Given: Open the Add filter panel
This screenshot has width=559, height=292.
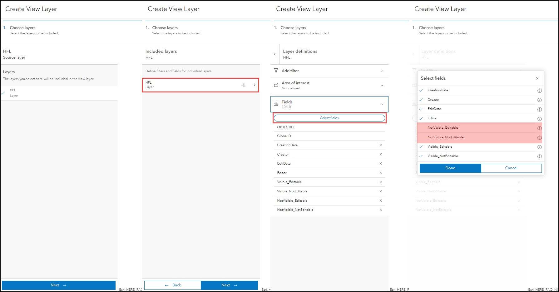Looking at the screenshot, I should tap(329, 71).
